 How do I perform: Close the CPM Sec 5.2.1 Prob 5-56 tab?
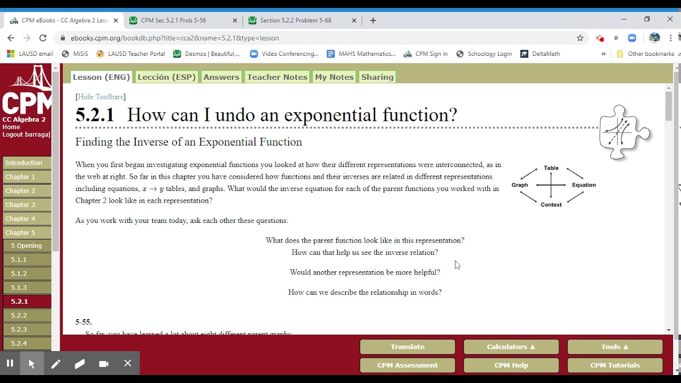235,20
